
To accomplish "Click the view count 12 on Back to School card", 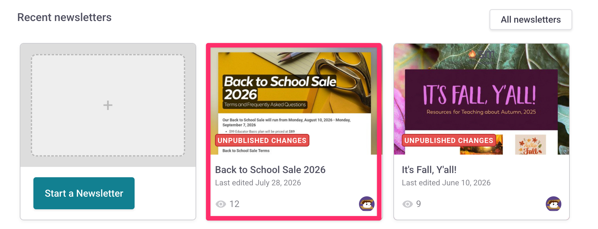I will (x=234, y=204).
